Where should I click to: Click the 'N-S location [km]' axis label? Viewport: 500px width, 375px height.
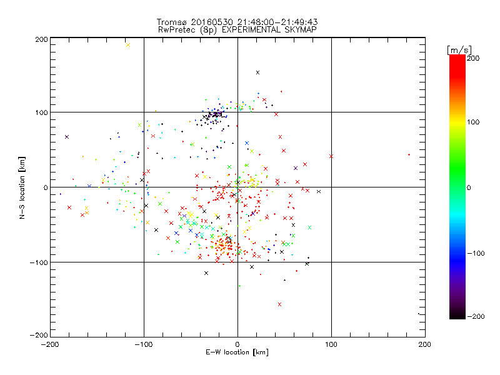pos(22,187)
